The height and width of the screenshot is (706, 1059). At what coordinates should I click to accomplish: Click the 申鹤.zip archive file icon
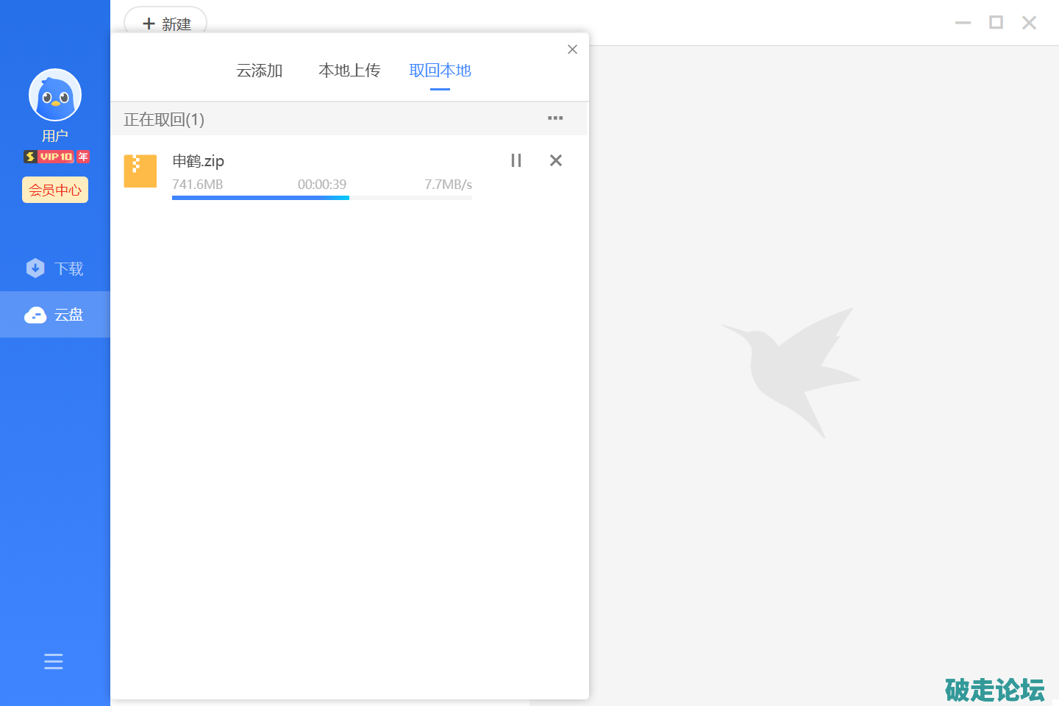(x=140, y=171)
